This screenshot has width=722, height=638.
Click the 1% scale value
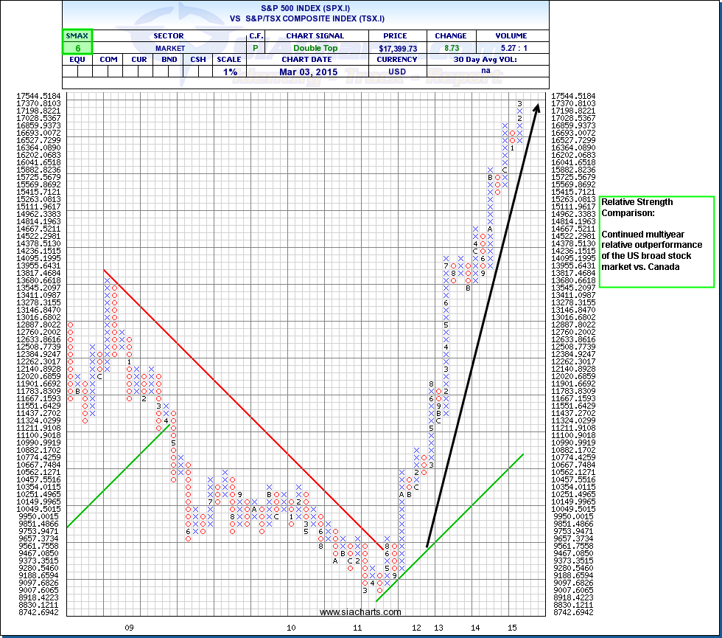point(228,72)
